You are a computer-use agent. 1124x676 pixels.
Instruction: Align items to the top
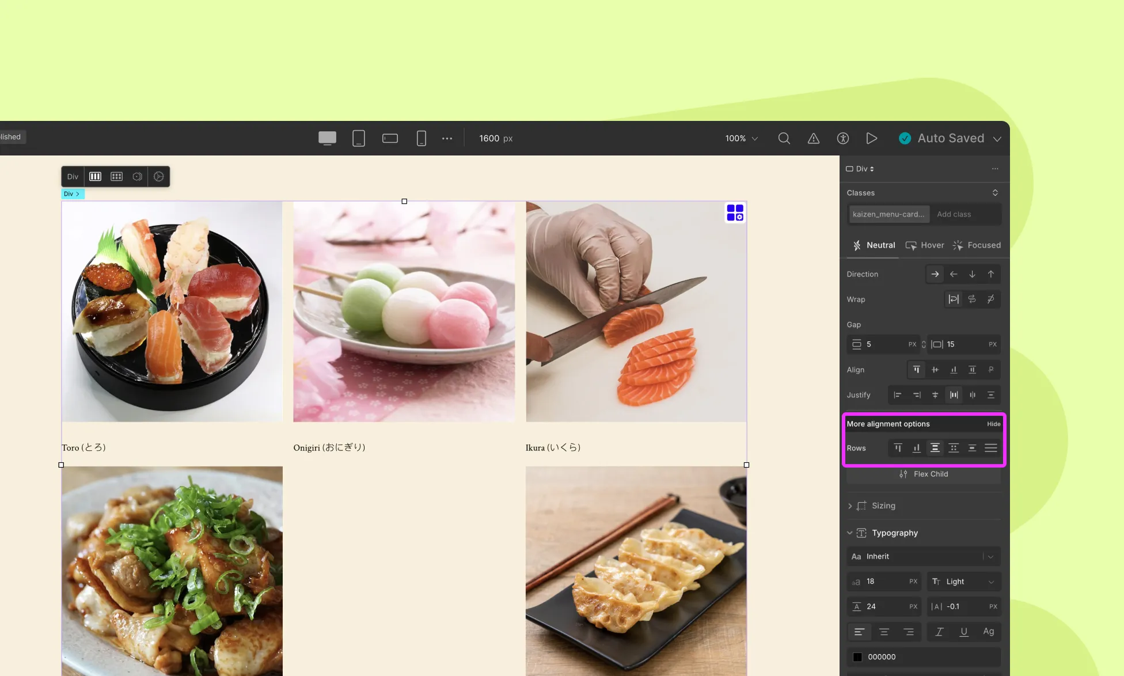pyautogui.click(x=917, y=370)
